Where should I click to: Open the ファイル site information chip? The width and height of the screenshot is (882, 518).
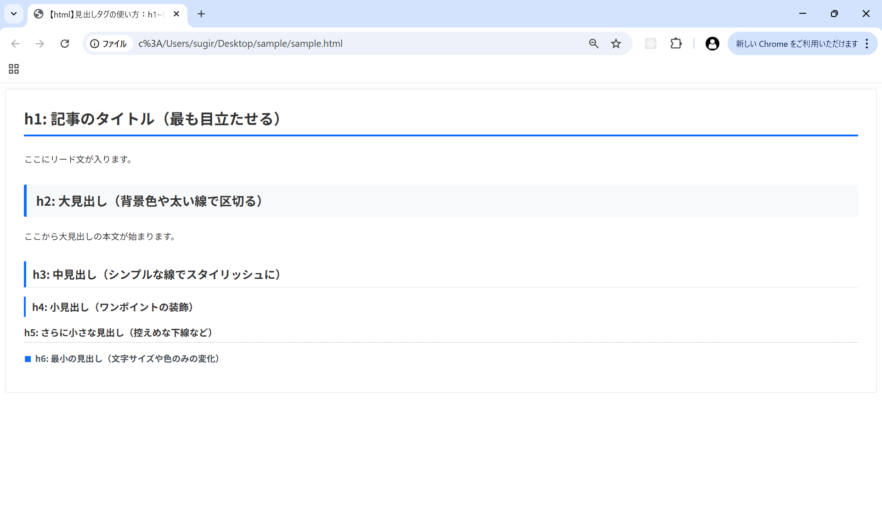108,44
